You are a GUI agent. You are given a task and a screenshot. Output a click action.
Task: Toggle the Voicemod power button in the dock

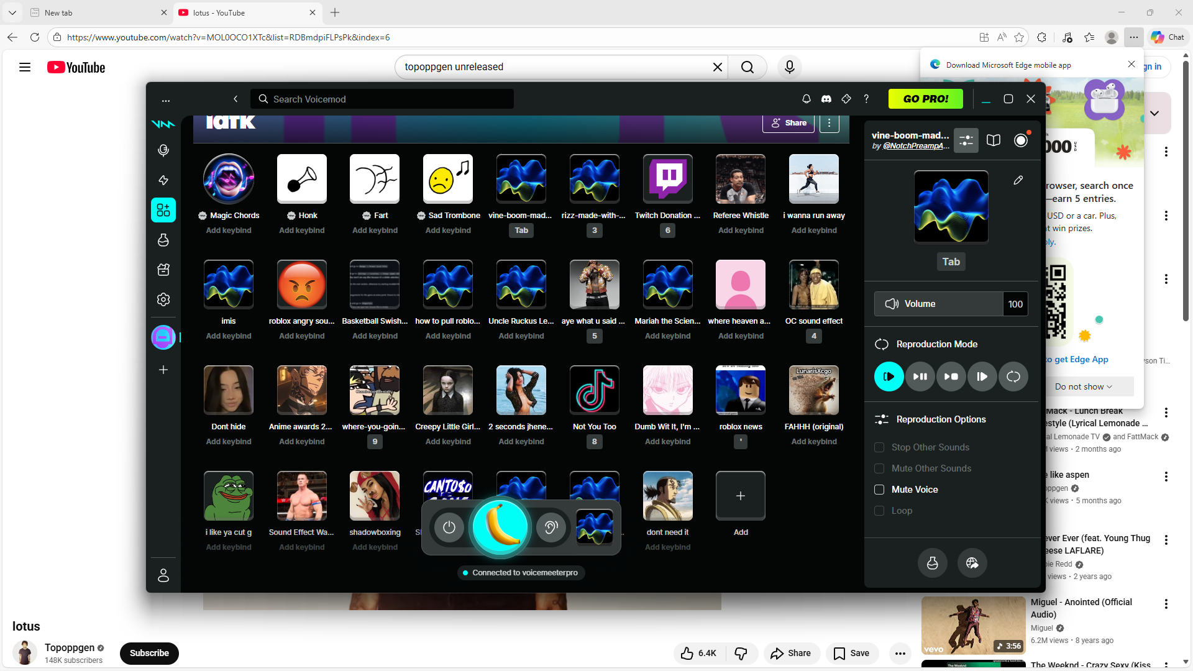tap(449, 527)
